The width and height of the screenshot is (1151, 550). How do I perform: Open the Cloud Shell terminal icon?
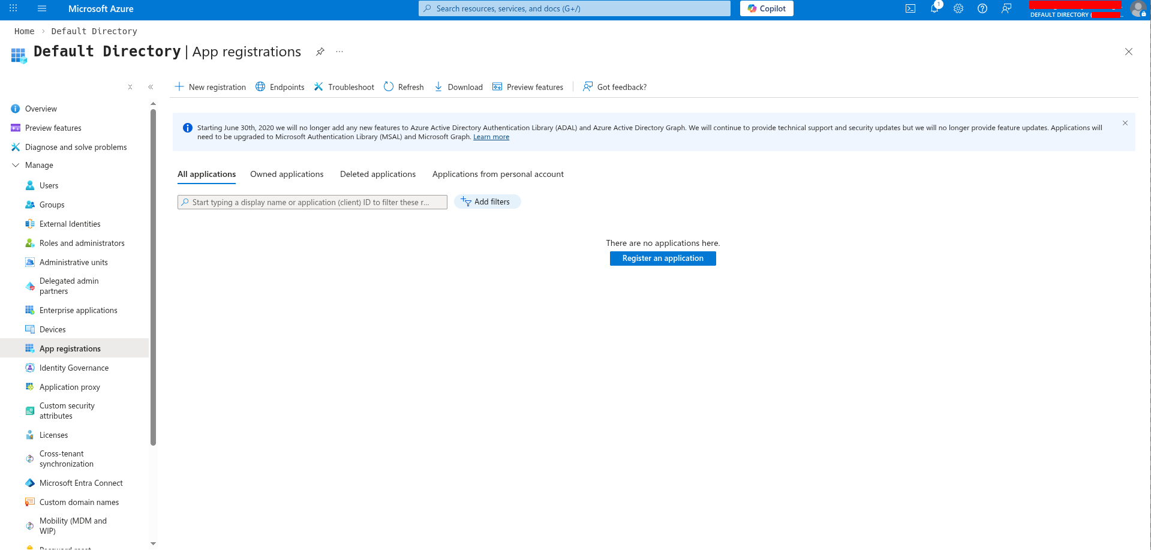[910, 8]
